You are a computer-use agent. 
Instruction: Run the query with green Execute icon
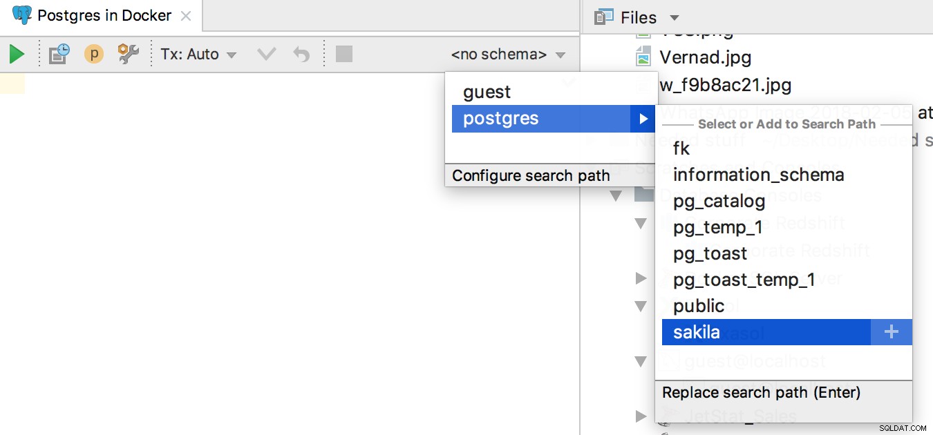[x=17, y=54]
